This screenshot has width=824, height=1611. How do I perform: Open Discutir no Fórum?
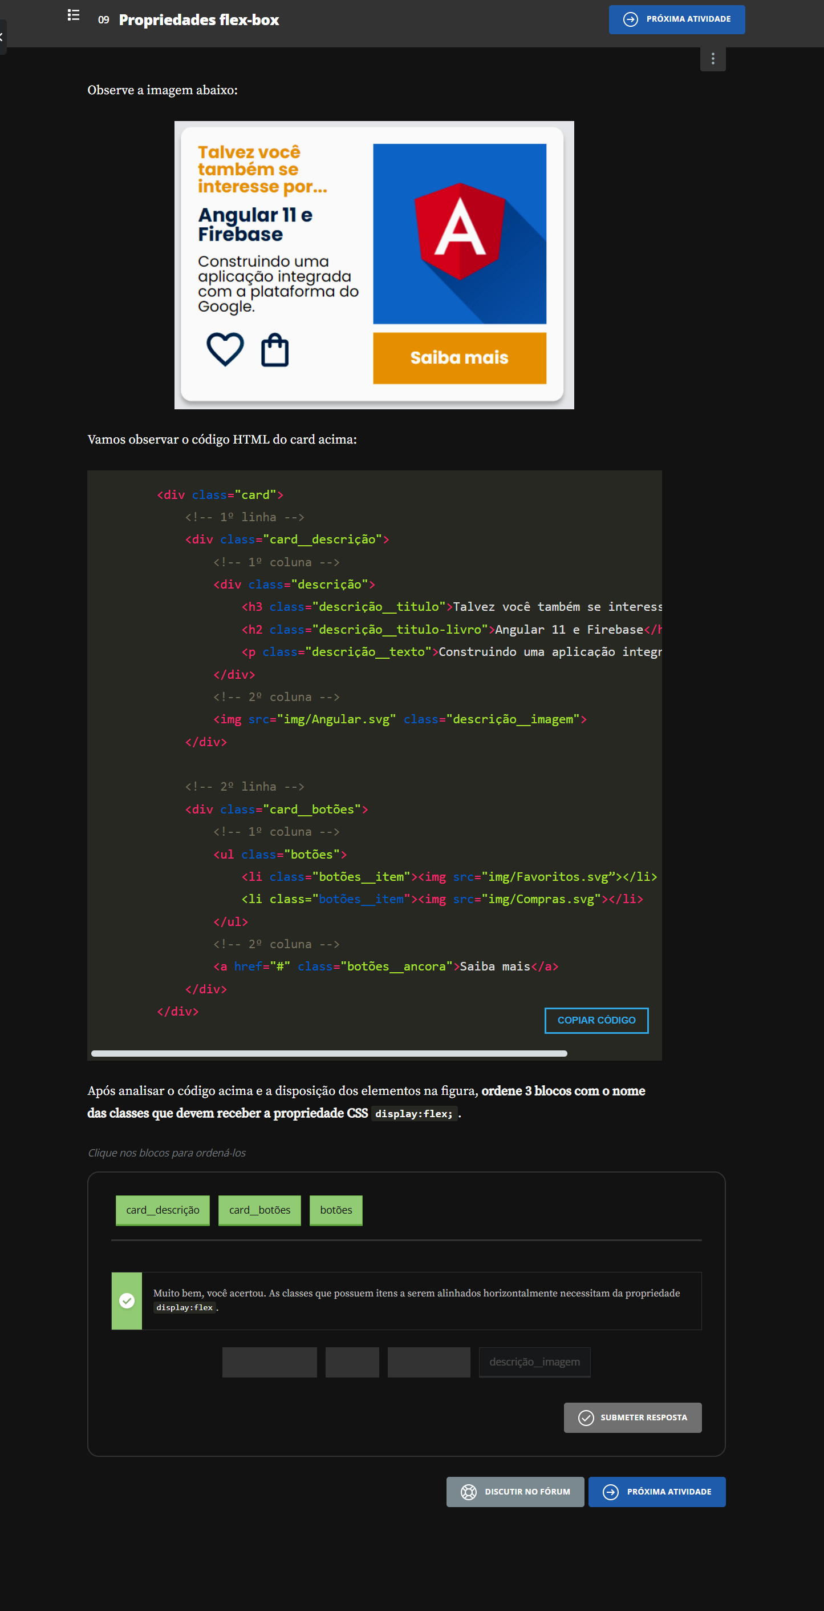click(x=515, y=1492)
